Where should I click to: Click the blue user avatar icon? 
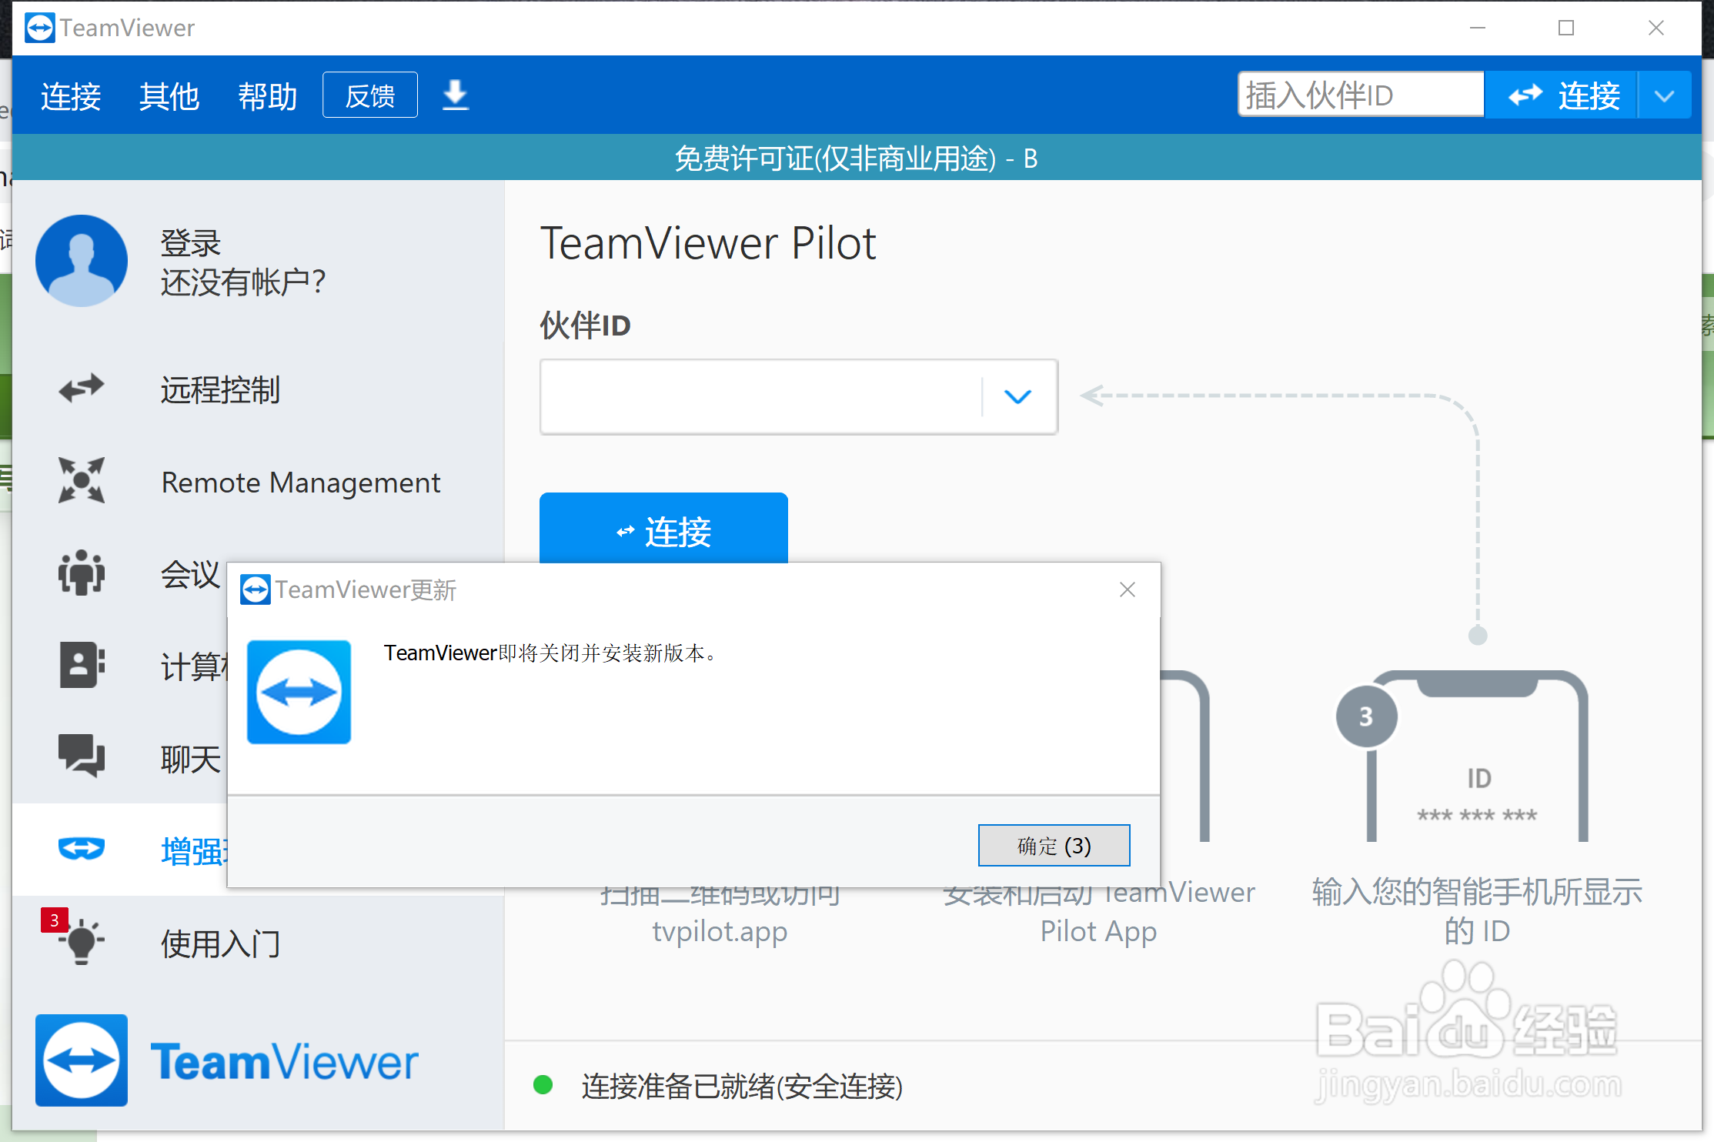[82, 261]
